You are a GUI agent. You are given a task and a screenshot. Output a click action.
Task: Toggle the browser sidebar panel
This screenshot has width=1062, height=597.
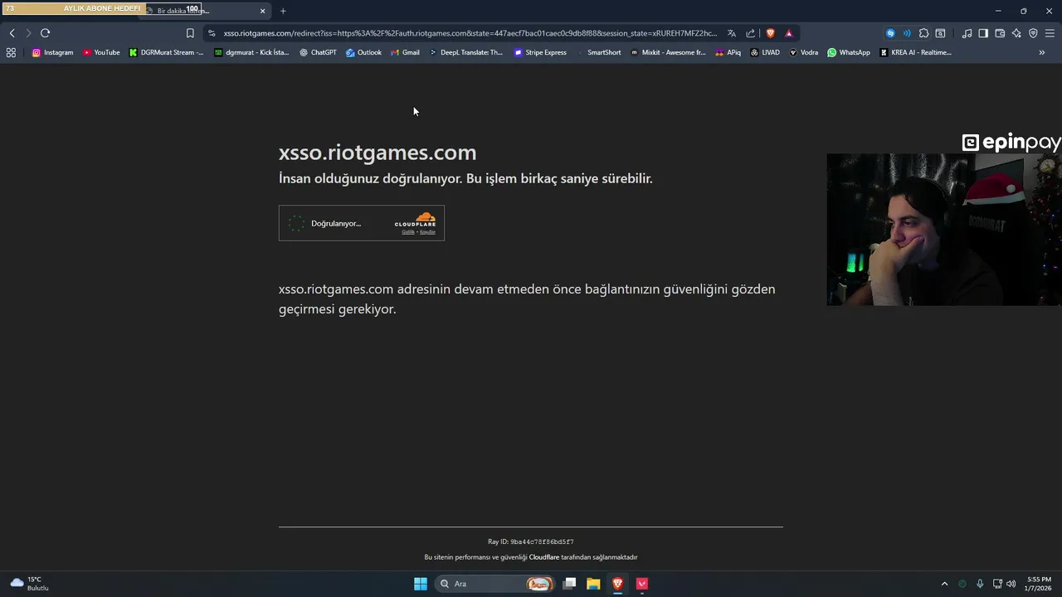[983, 33]
